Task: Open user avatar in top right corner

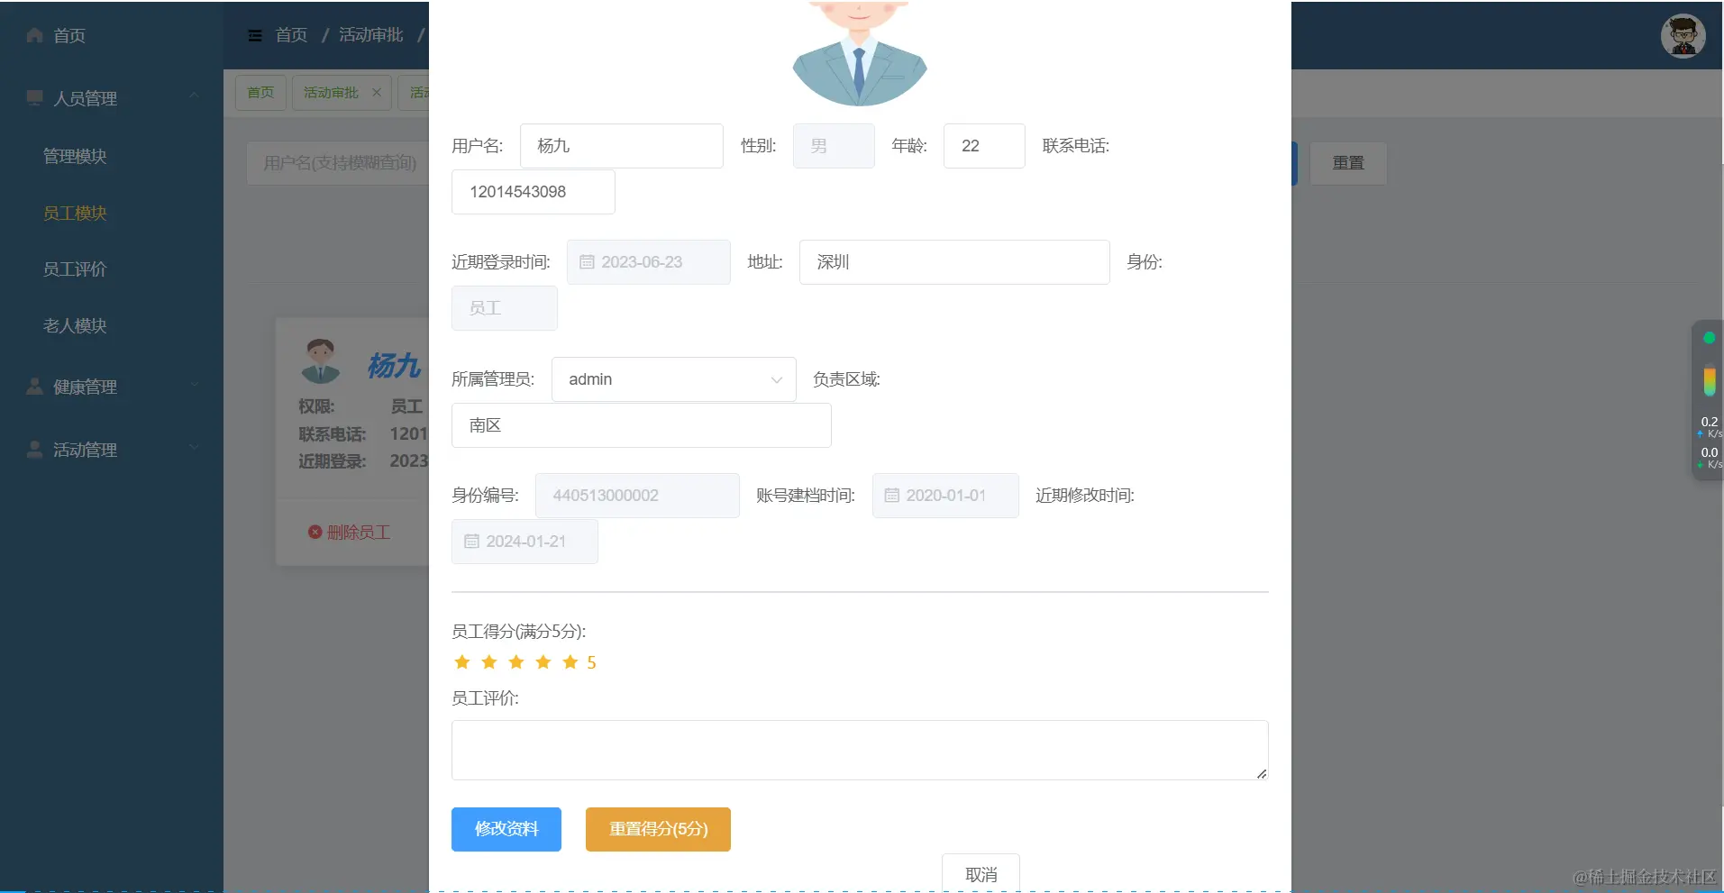Action: point(1683,36)
